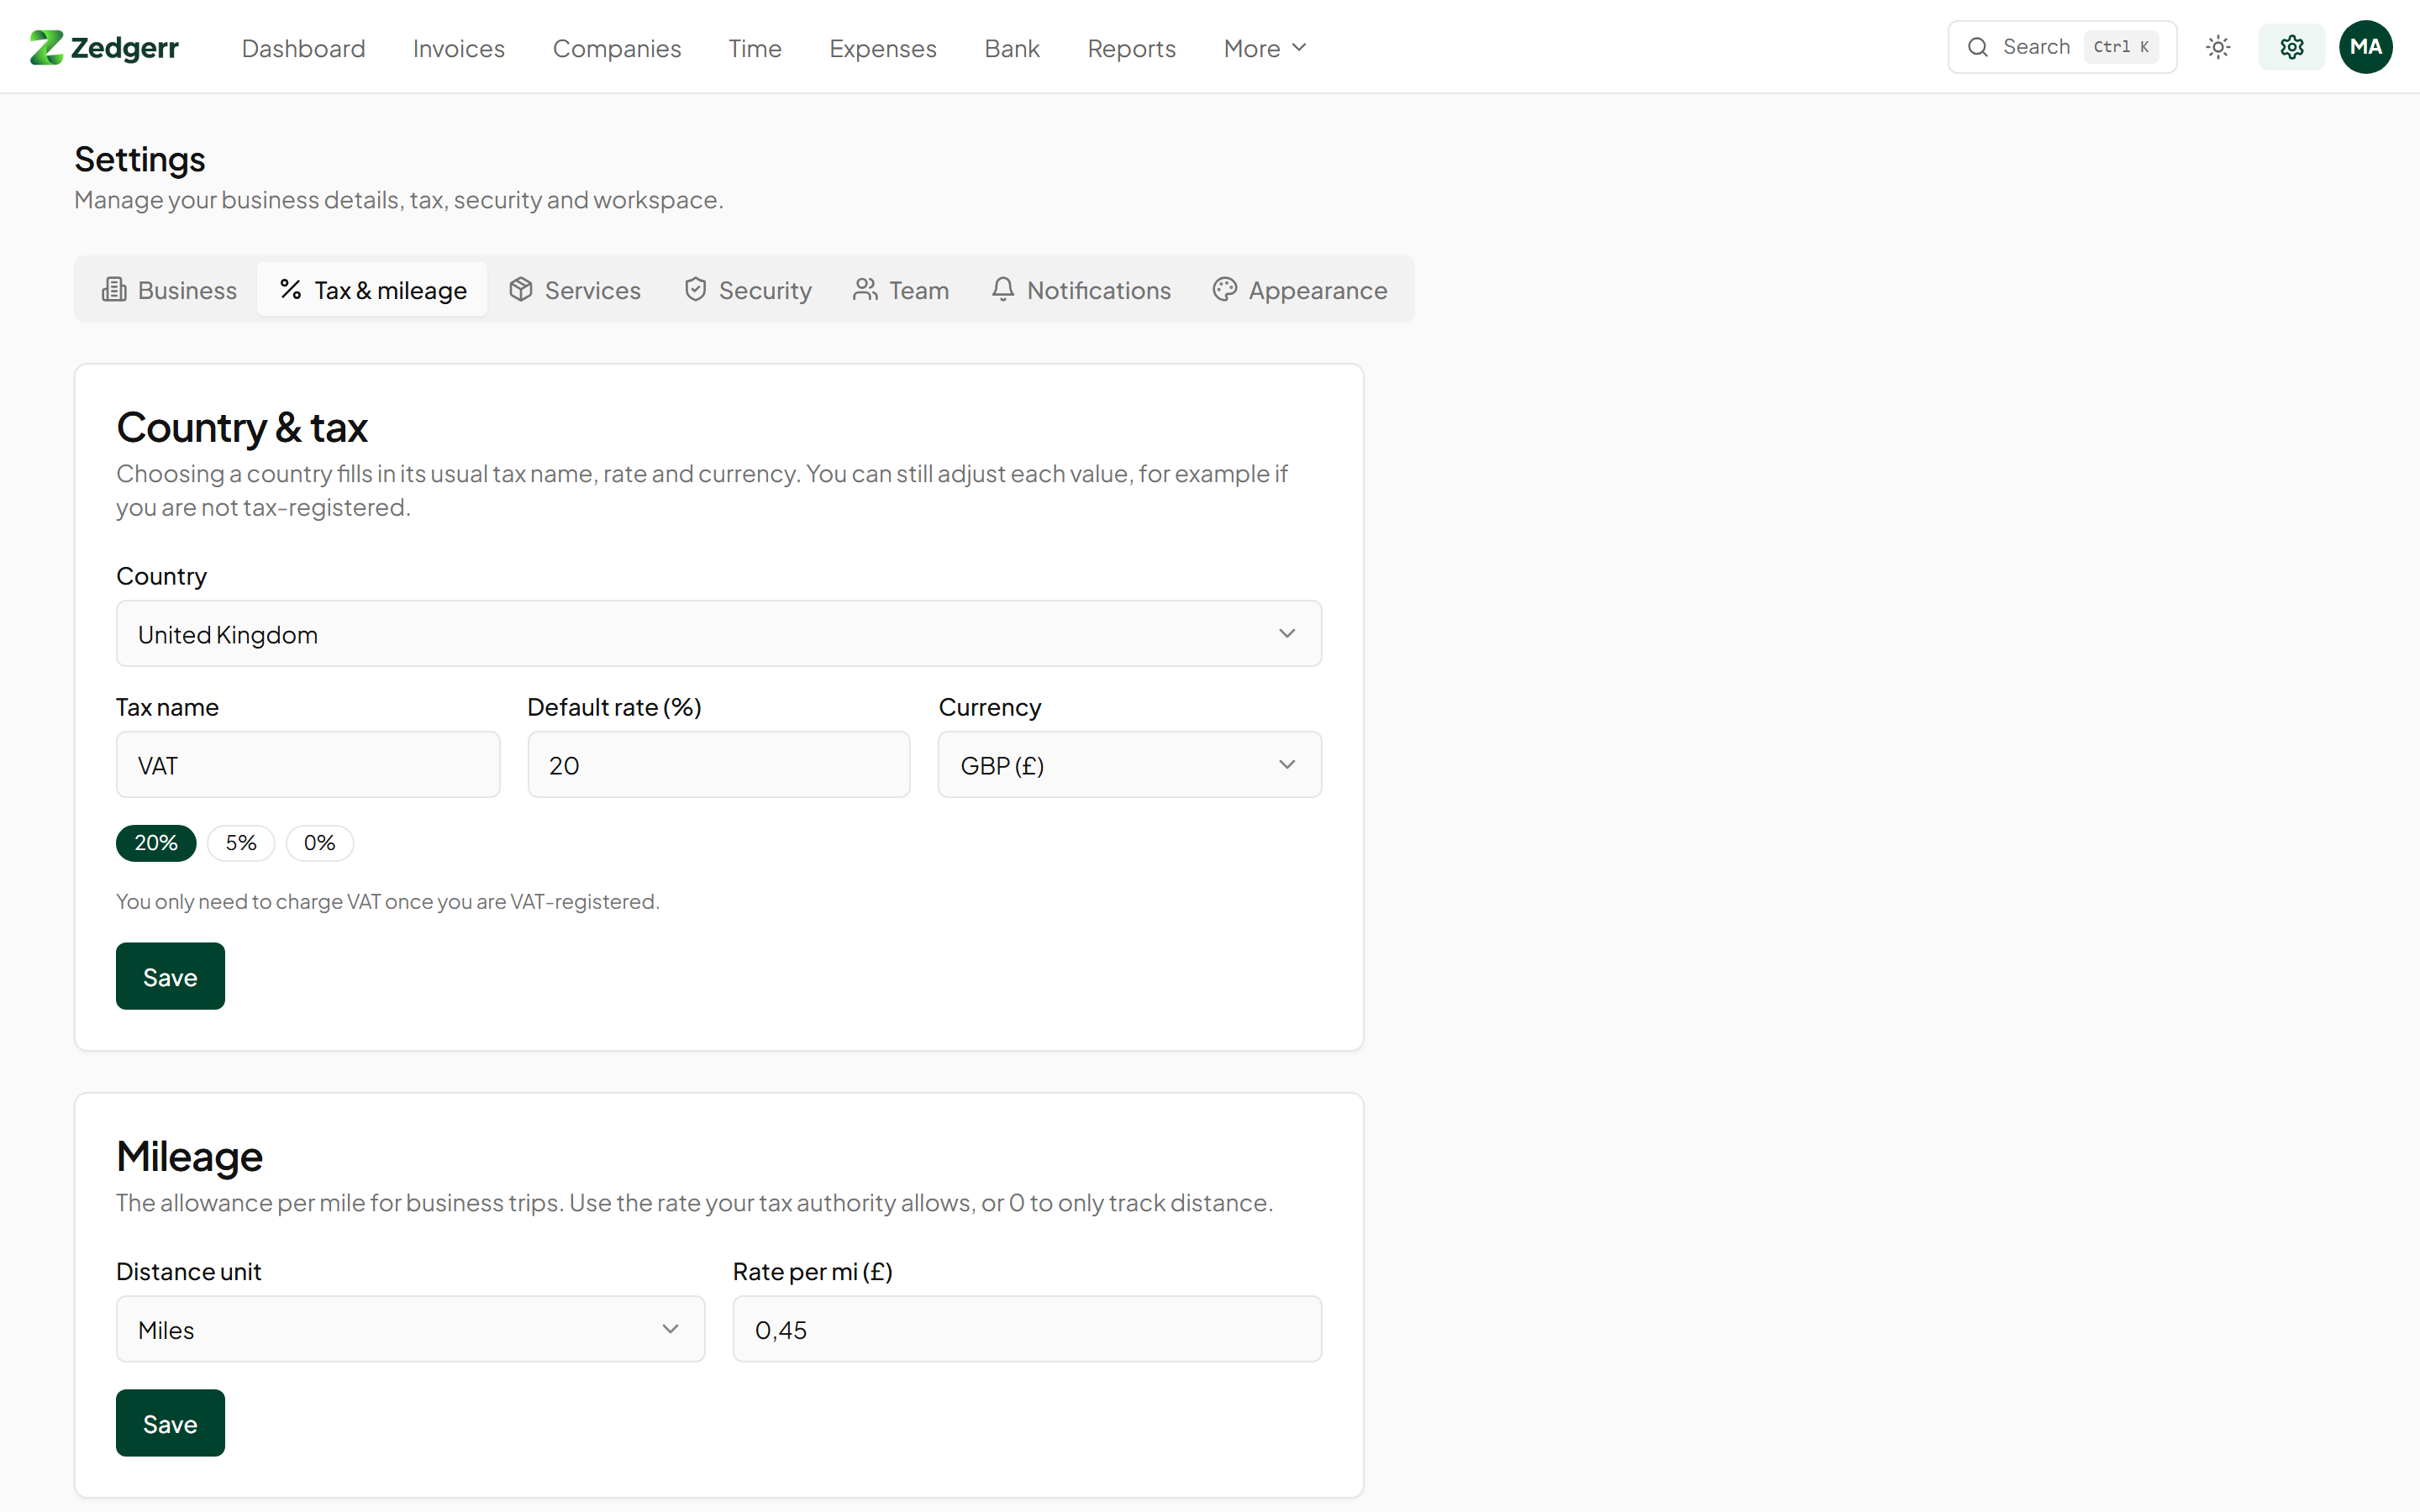Open the Notifications tab
The width and height of the screenshot is (2420, 1512).
(1081, 290)
